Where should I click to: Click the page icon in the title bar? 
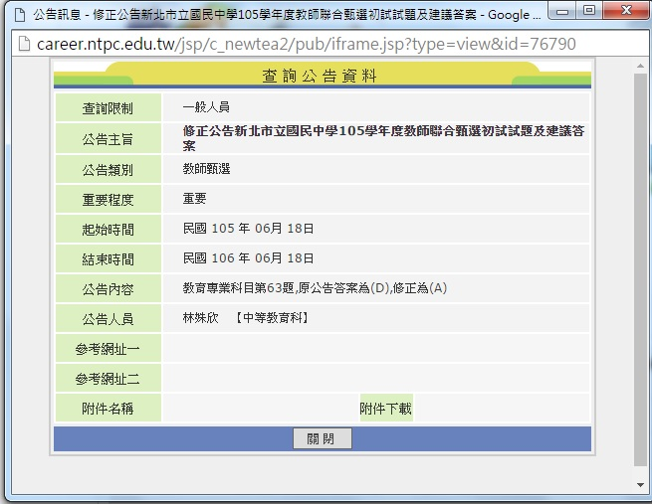tap(15, 16)
